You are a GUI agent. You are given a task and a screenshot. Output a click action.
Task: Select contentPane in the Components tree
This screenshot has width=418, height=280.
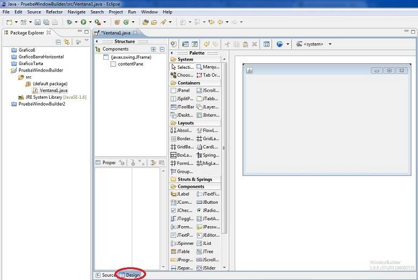tap(130, 64)
